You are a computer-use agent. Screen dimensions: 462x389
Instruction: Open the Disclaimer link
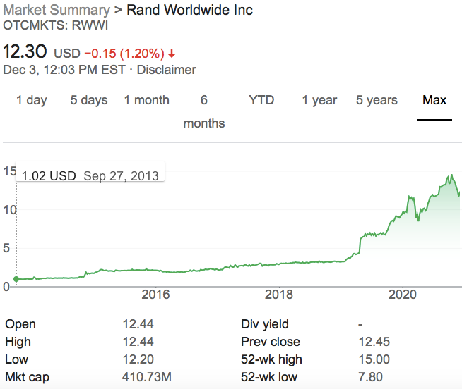(x=167, y=70)
